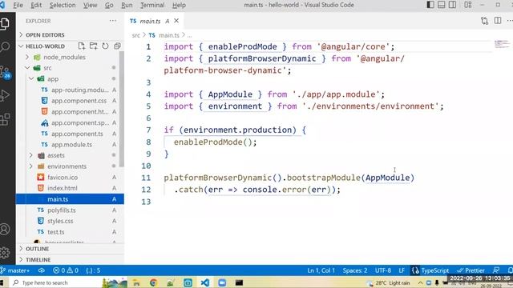Open Customize Layout icon in title bar
Image resolution: width=513 pixels, height=288 pixels.
click(x=468, y=5)
